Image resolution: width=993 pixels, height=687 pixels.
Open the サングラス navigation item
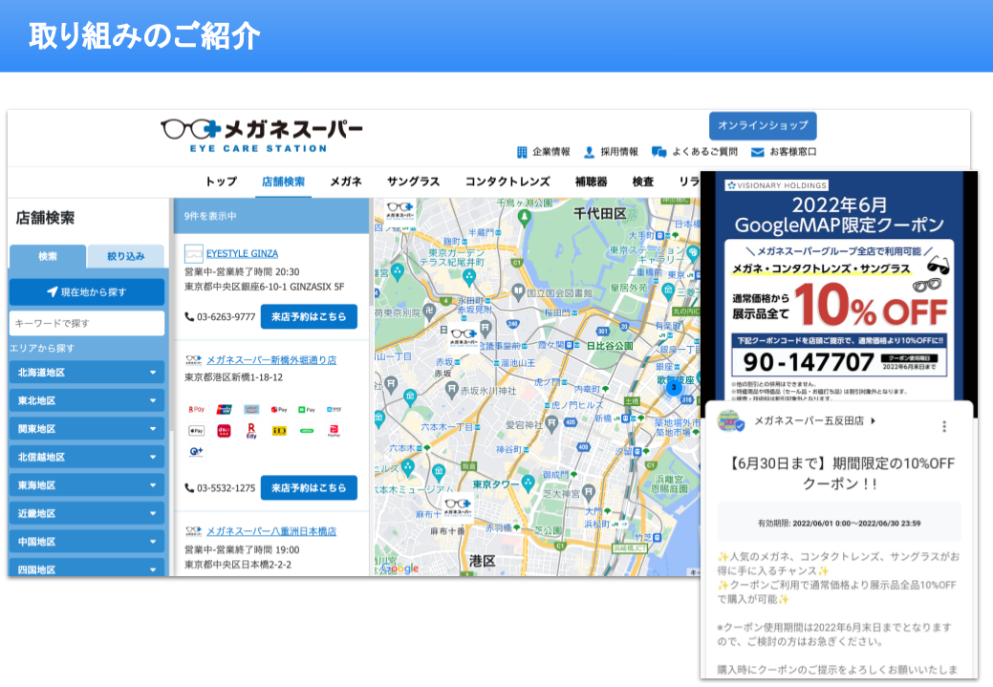tap(414, 182)
